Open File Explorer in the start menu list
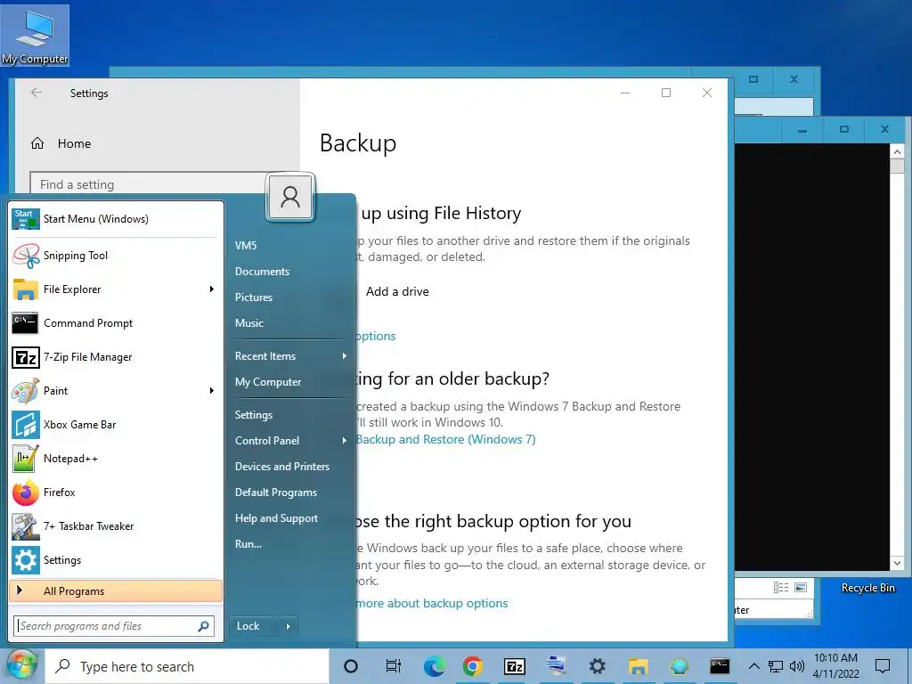Image resolution: width=912 pixels, height=684 pixels. (x=117, y=289)
